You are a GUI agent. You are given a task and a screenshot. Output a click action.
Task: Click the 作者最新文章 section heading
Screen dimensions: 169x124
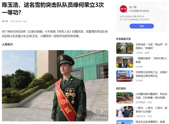point(123,39)
